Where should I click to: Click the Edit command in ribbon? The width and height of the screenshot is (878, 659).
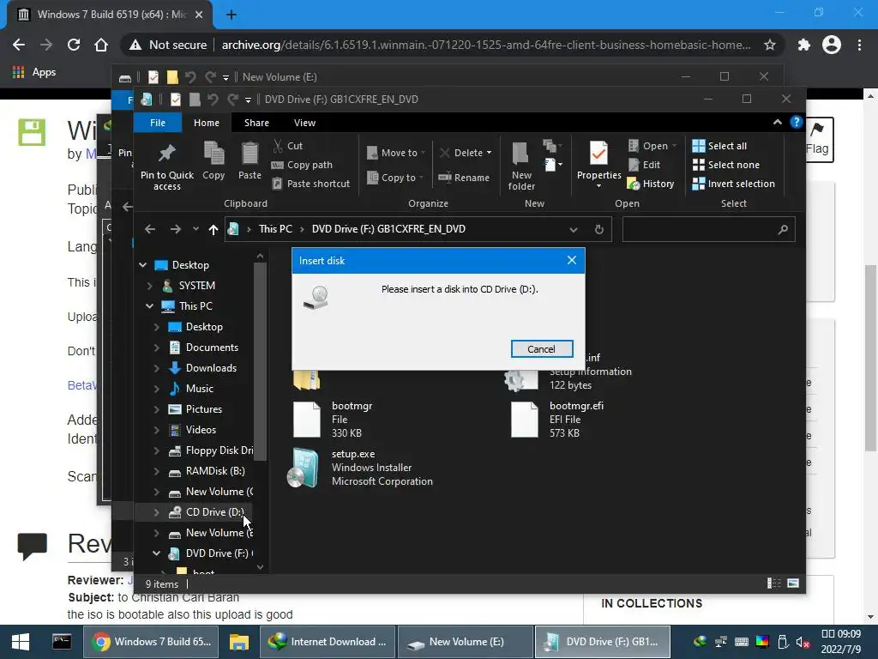645,165
